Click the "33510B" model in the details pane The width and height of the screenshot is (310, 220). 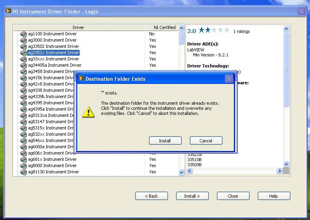[194, 160]
